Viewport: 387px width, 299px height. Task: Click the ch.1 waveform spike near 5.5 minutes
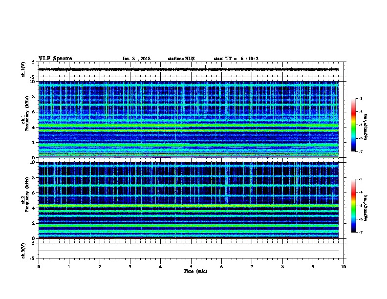[x=205, y=67]
